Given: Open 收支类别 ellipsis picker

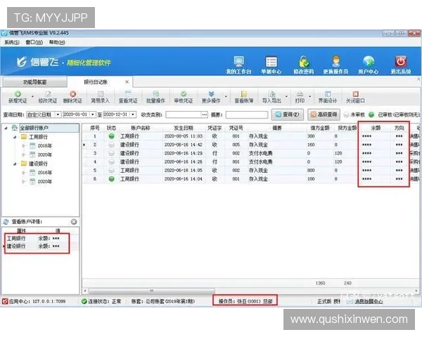Looking at the screenshot, I should [x=205, y=114].
